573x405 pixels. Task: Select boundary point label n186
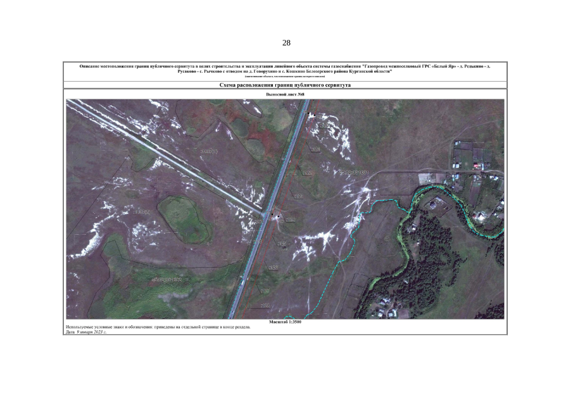[x=274, y=267]
